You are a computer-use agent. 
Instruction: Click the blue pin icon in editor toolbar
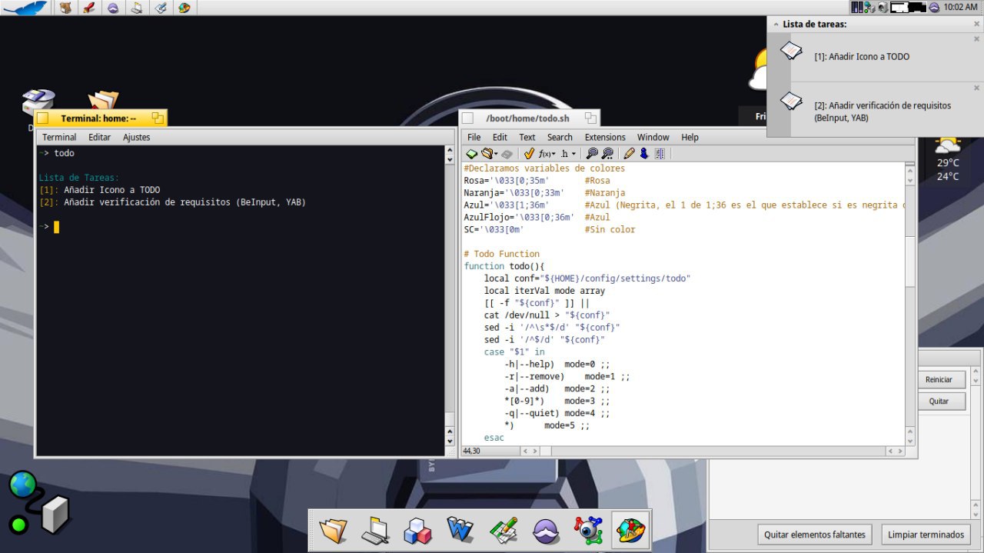pos(644,154)
